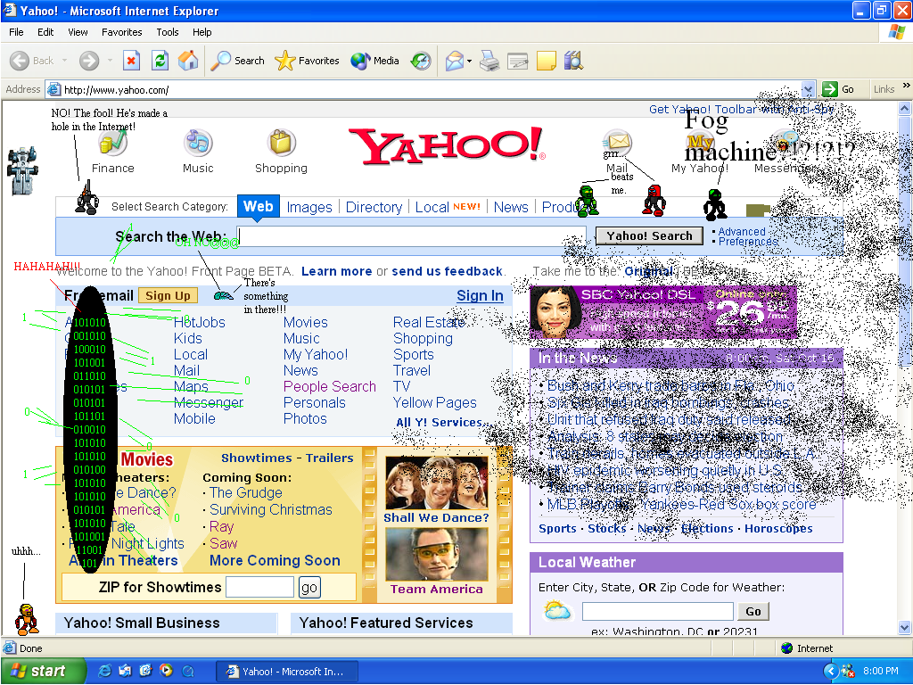Screen dimensions: 913x685
Task: Open the File menu
Action: pos(16,32)
